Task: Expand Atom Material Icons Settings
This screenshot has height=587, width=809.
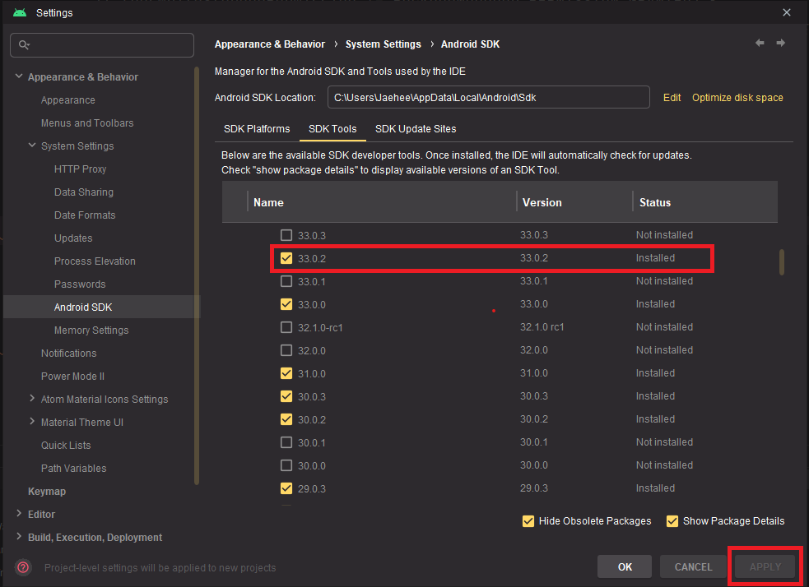Action: coord(32,399)
